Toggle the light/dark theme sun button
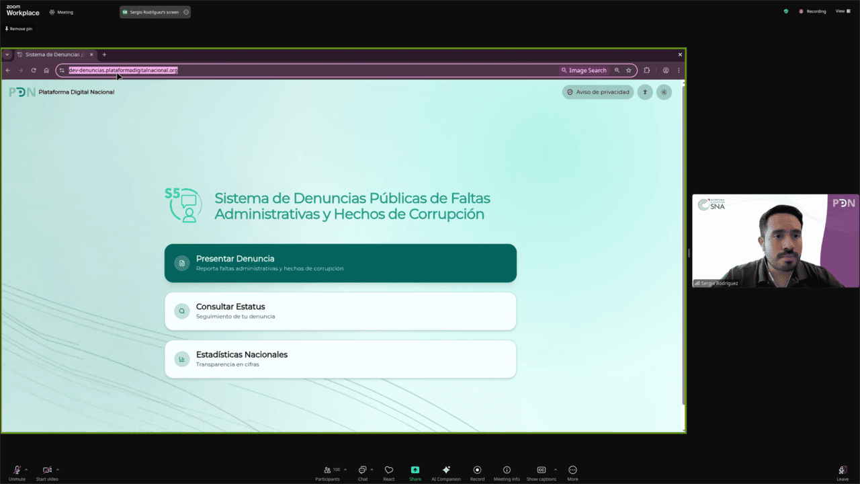The image size is (860, 484). (x=664, y=92)
